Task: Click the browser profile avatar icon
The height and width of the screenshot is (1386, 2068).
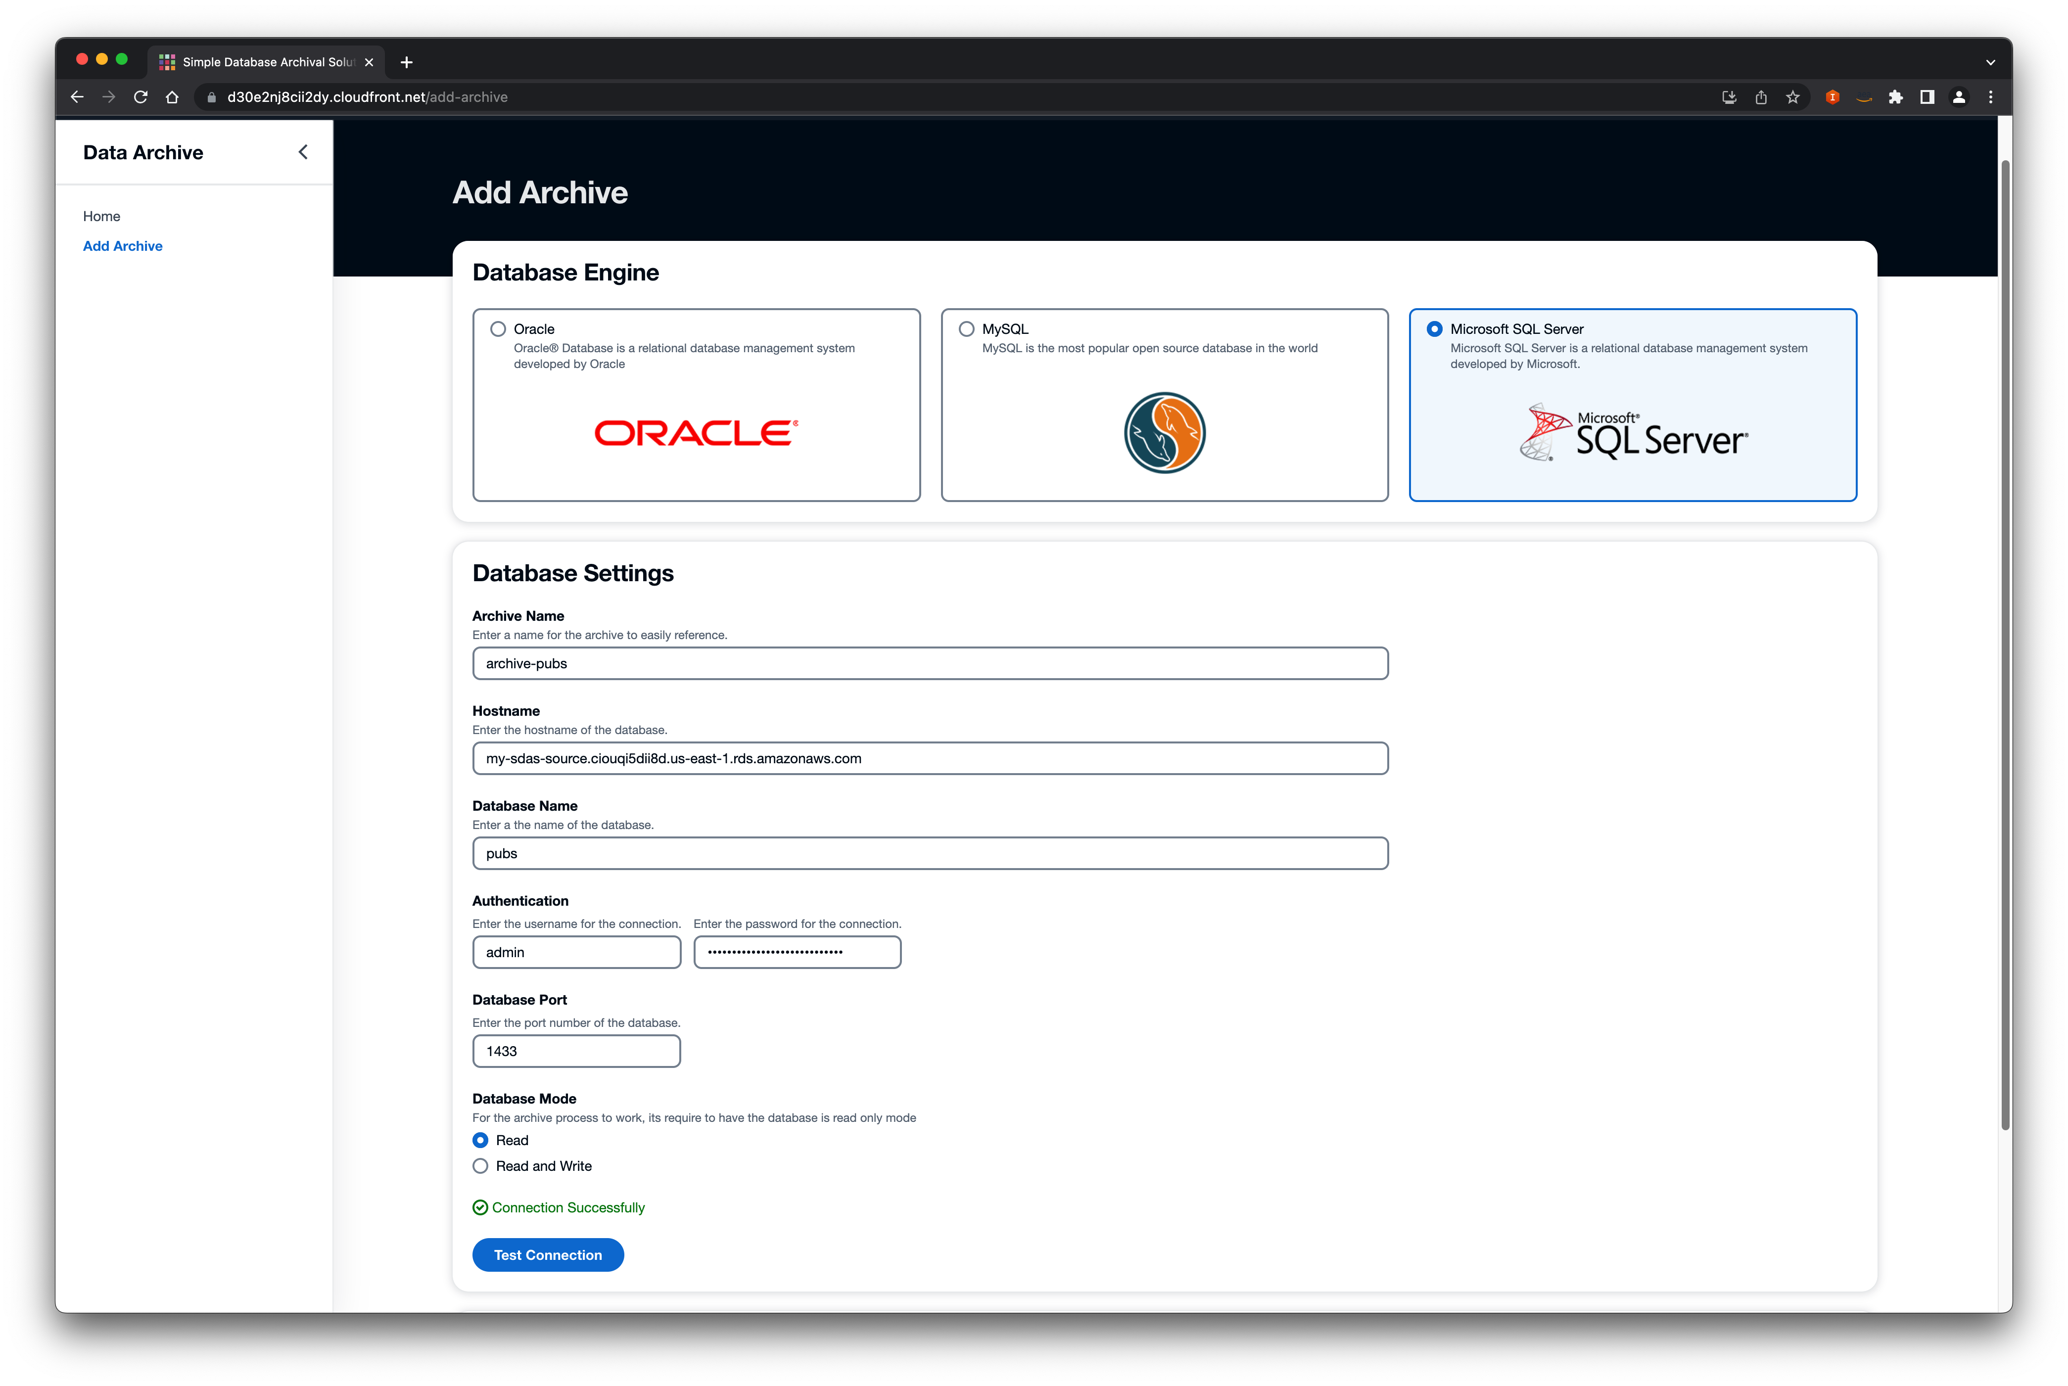Action: click(1958, 97)
